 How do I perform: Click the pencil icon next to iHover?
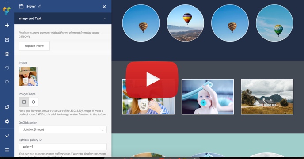[39, 6]
